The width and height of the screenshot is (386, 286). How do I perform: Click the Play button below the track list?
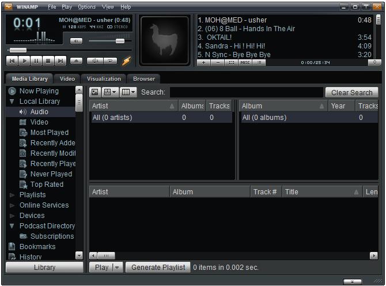coord(101,268)
